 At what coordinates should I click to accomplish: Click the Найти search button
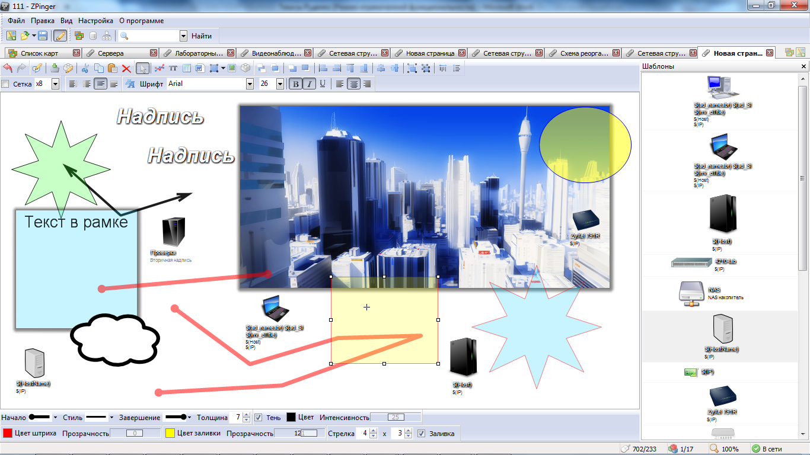(x=202, y=36)
